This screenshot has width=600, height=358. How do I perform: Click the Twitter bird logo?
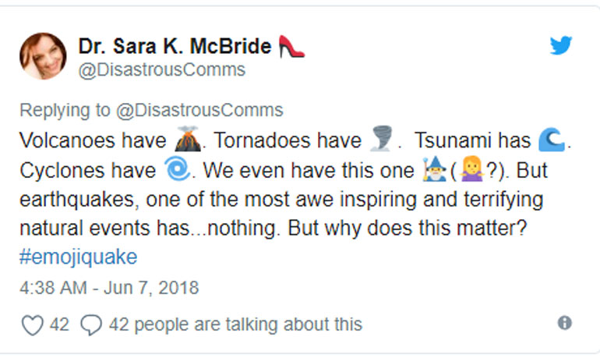pos(560,46)
